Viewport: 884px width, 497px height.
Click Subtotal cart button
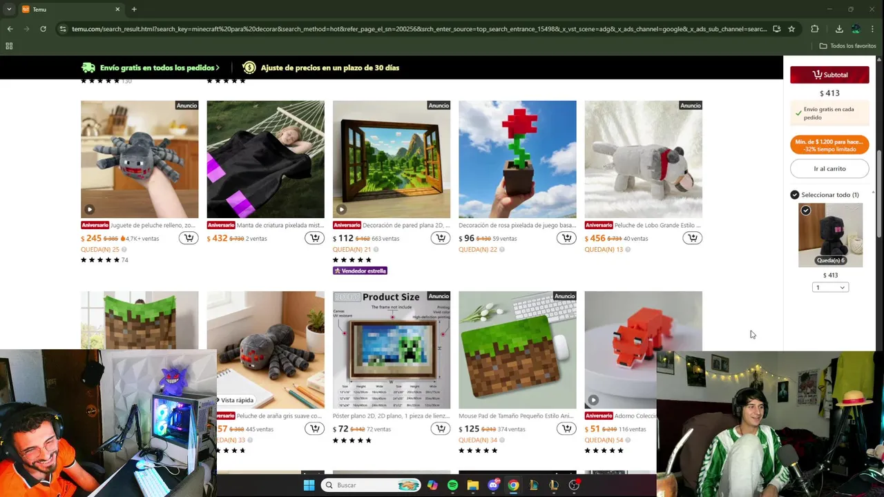tap(829, 75)
